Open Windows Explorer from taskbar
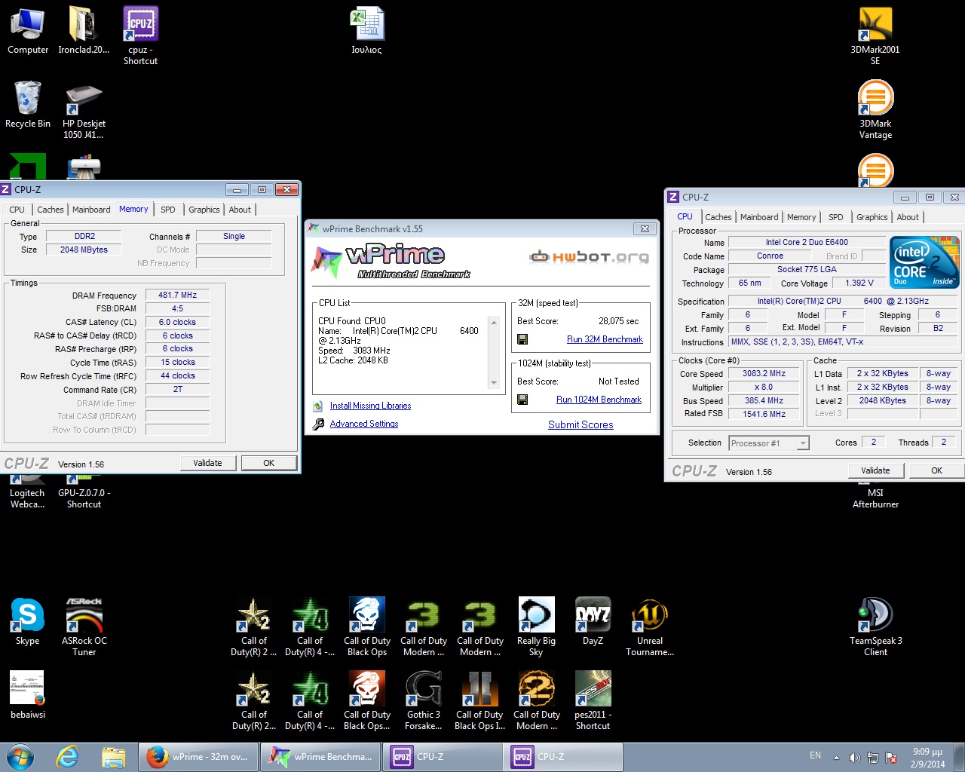965x772 pixels. coord(113,756)
